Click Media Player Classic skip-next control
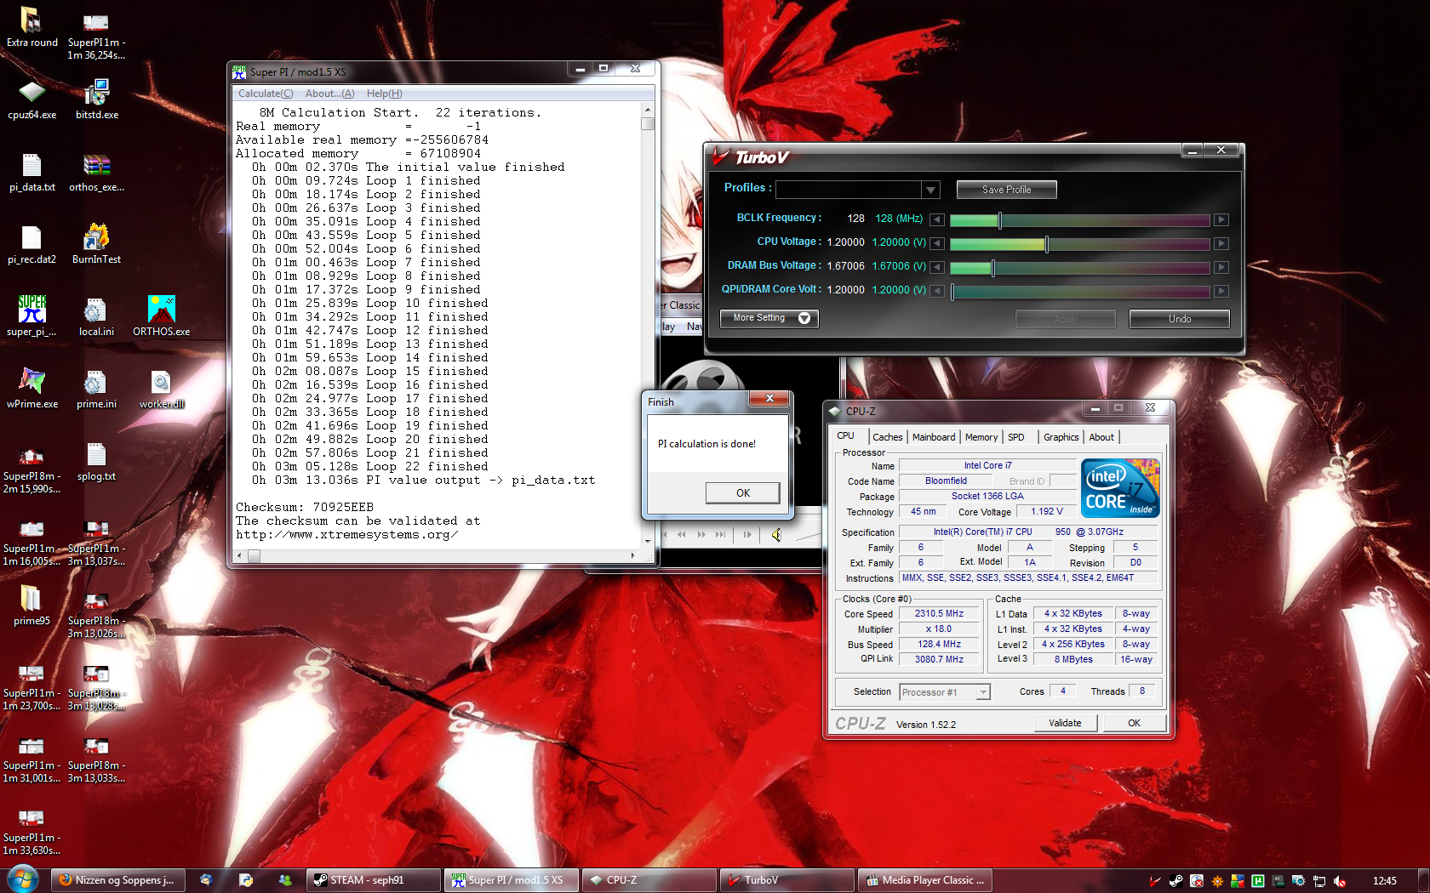 tap(721, 535)
